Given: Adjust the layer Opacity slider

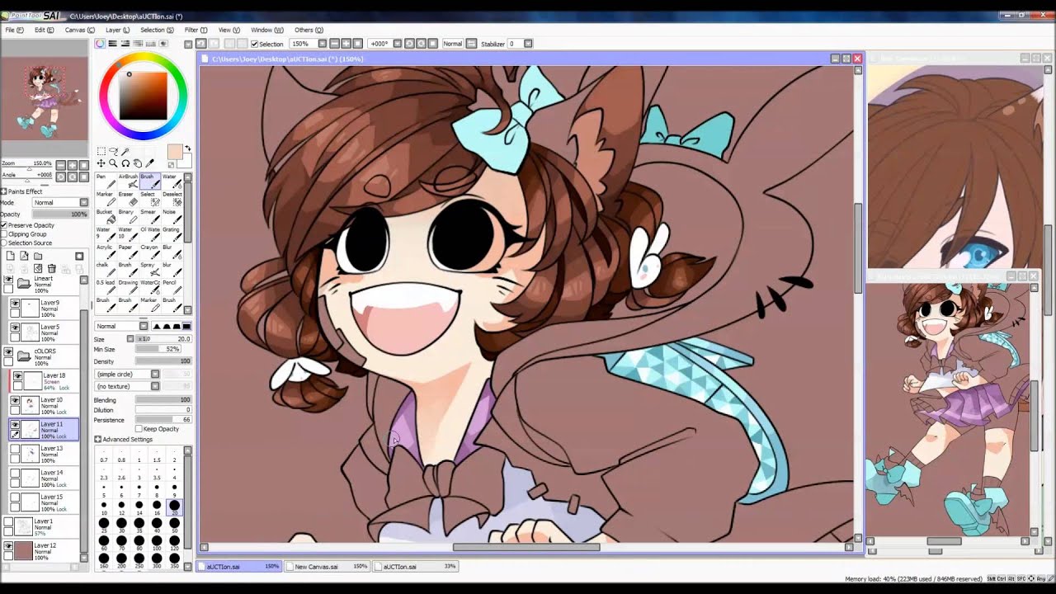Looking at the screenshot, I should pos(60,214).
